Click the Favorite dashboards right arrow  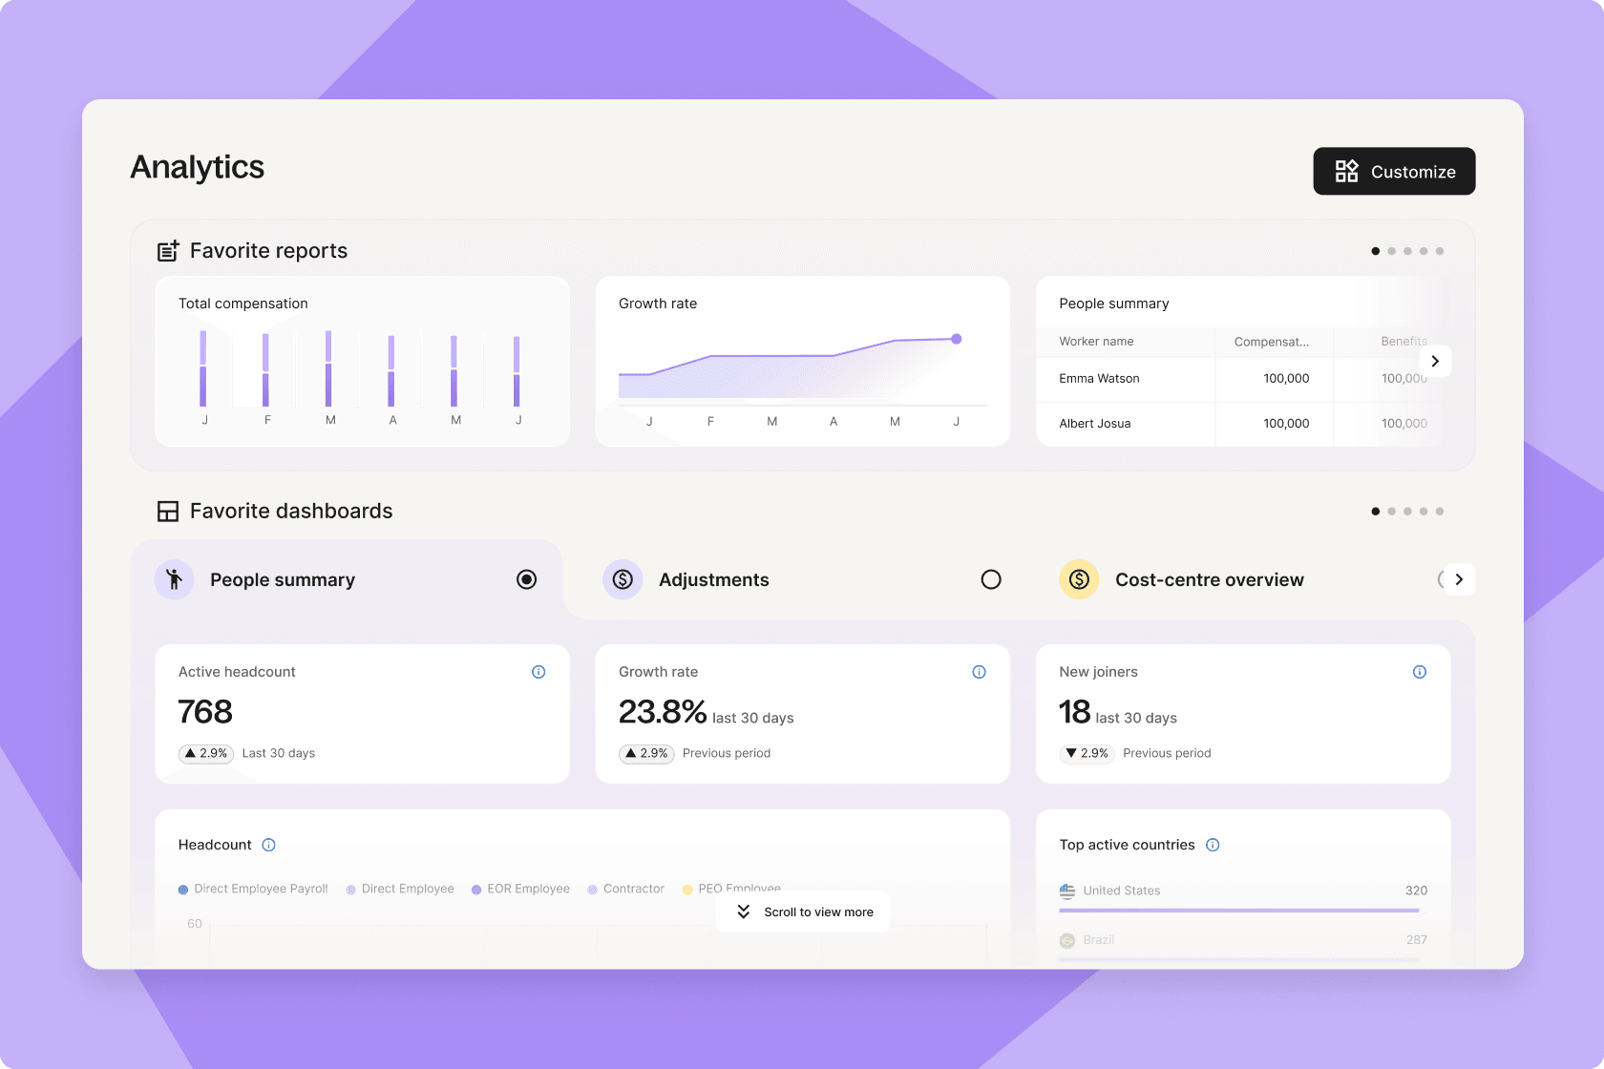click(1458, 579)
